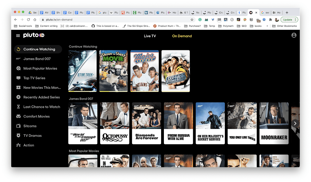Click the Pluto TV logo
The image size is (311, 182).
point(33,35)
